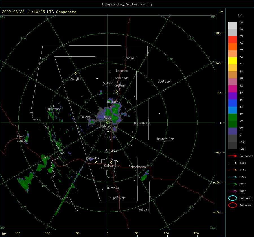
Task: Click the yellow V marker northwest of RockyMH
Action: pos(59,69)
